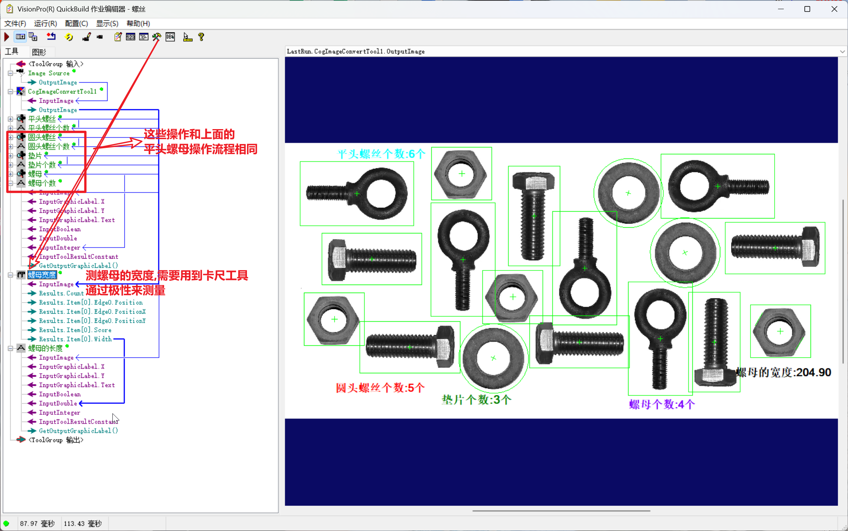Screen dimensions: 848x531
Task: Click the image viewer vertical scrollbar
Action: pos(843,281)
